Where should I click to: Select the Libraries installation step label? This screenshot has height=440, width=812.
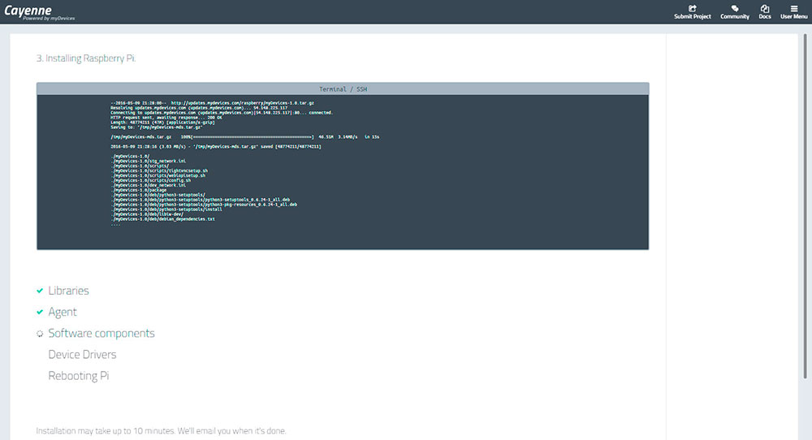pos(68,291)
